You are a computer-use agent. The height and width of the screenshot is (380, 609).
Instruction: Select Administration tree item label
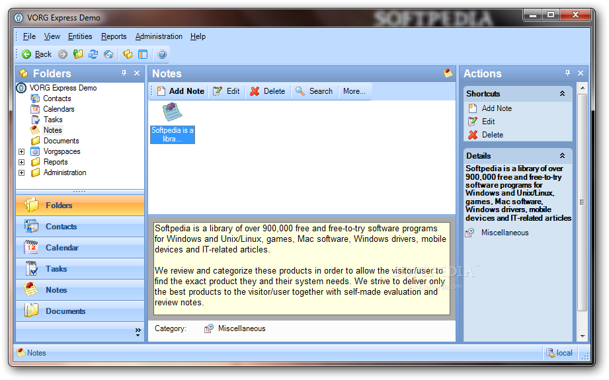pyautogui.click(x=65, y=172)
